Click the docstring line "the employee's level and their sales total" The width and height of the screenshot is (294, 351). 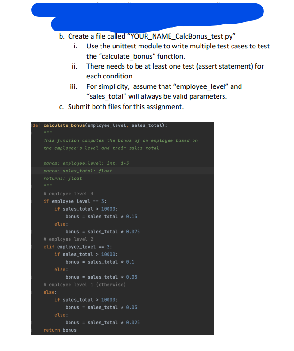[101, 148]
